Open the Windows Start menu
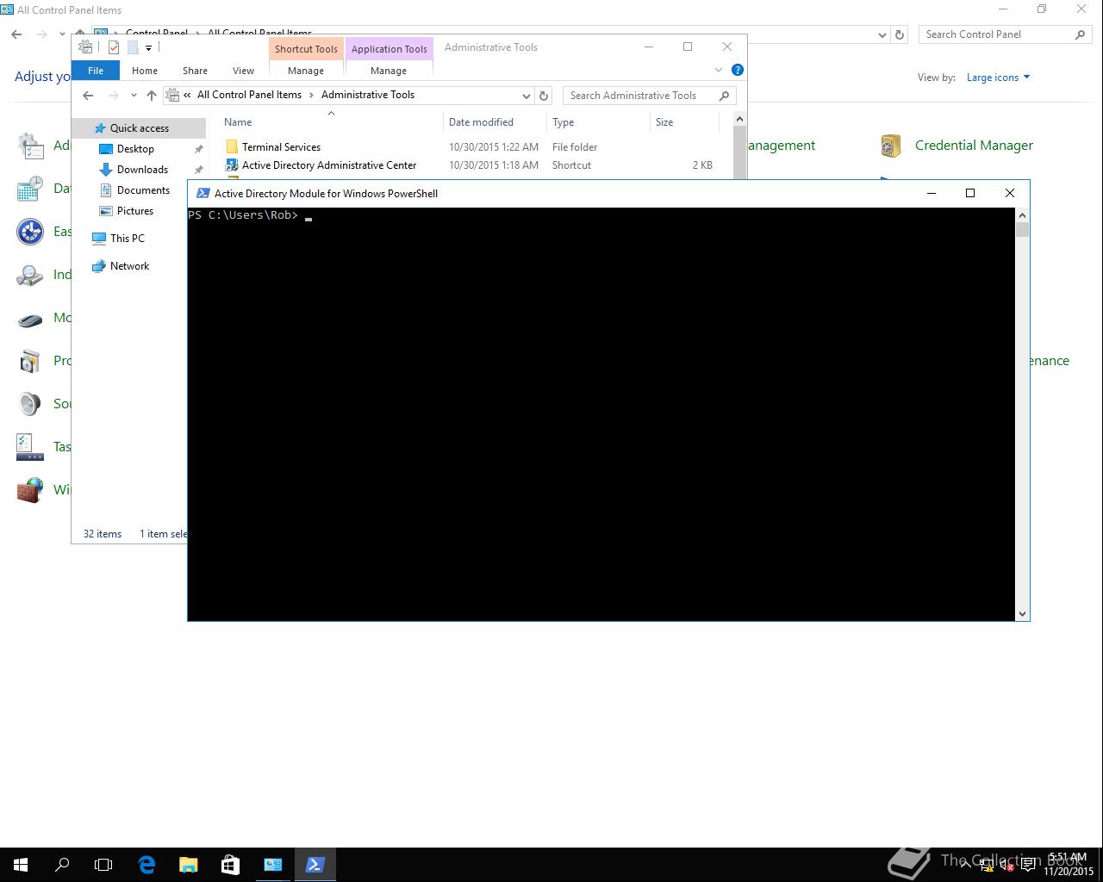The width and height of the screenshot is (1103, 882). pos(21,865)
